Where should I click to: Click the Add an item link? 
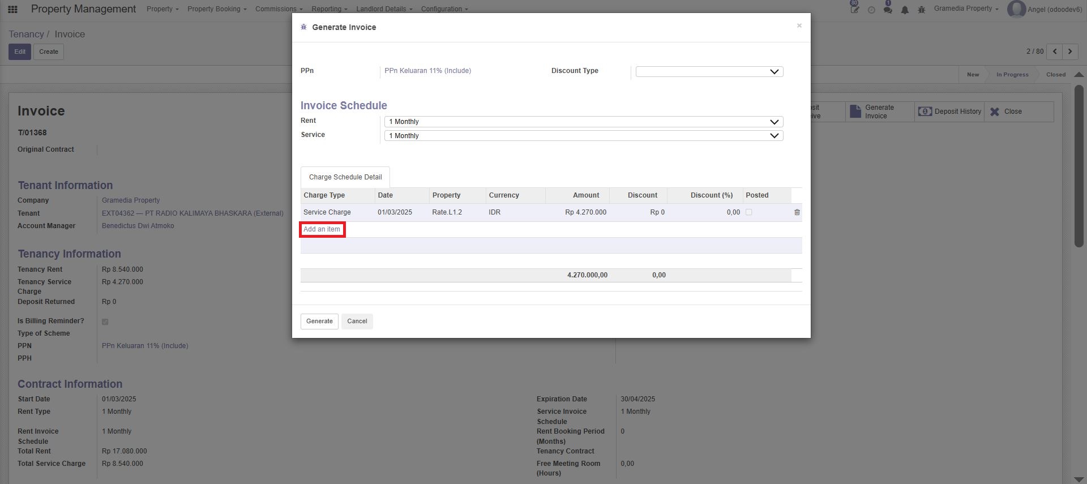point(322,229)
